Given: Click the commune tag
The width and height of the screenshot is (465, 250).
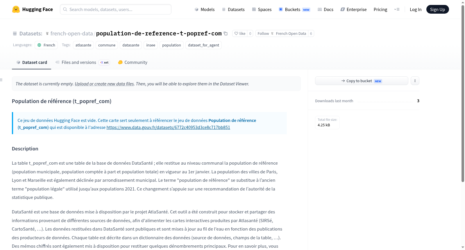Looking at the screenshot, I should [x=107, y=45].
